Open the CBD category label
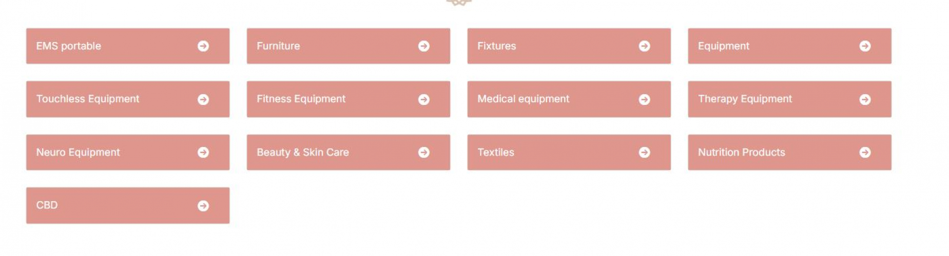 (47, 205)
